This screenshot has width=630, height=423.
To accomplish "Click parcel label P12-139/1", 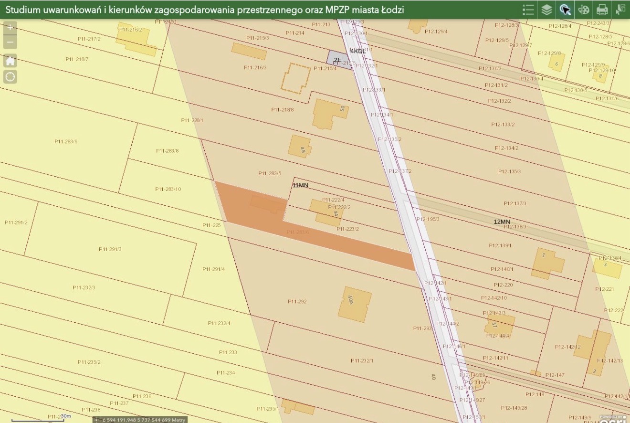I will 500,245.
